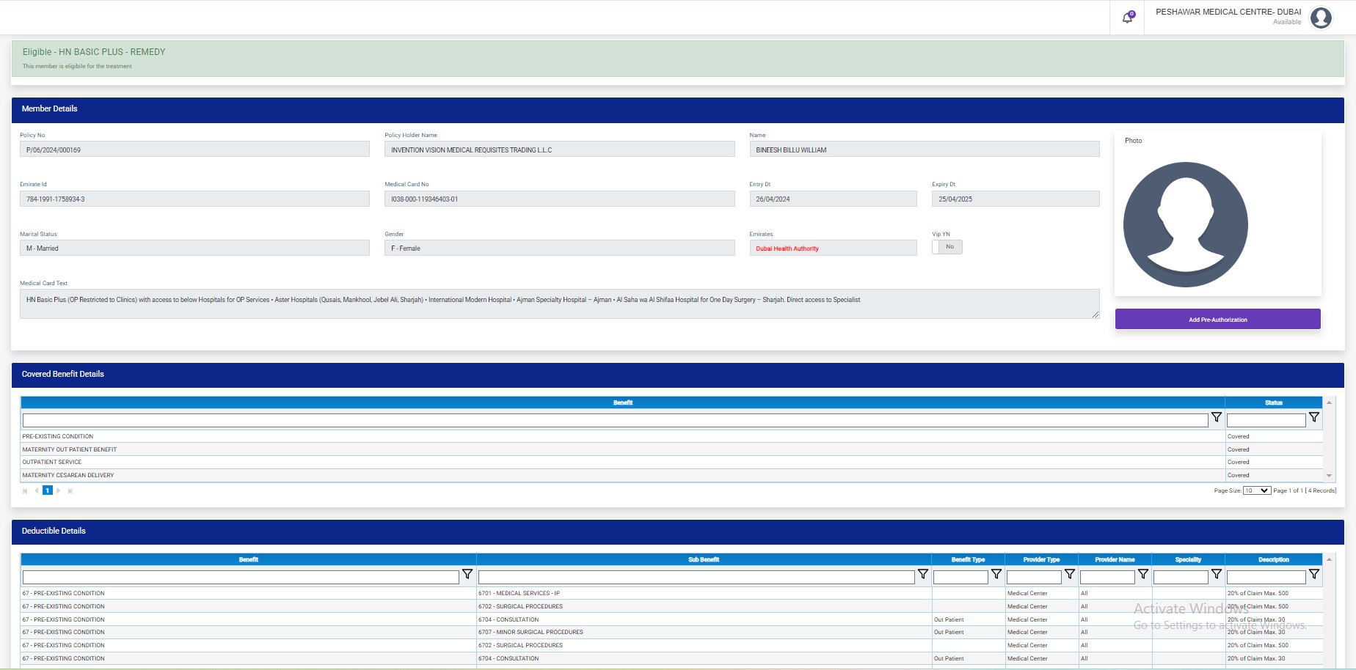Click filter icon for Sub Benefit column
The image size is (1356, 670).
click(x=922, y=575)
